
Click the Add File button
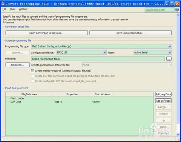pyautogui.click(x=163, y=107)
